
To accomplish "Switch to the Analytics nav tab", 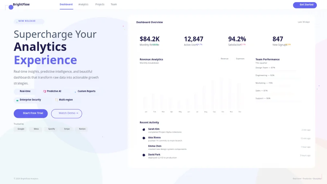I will tap(83, 4).
